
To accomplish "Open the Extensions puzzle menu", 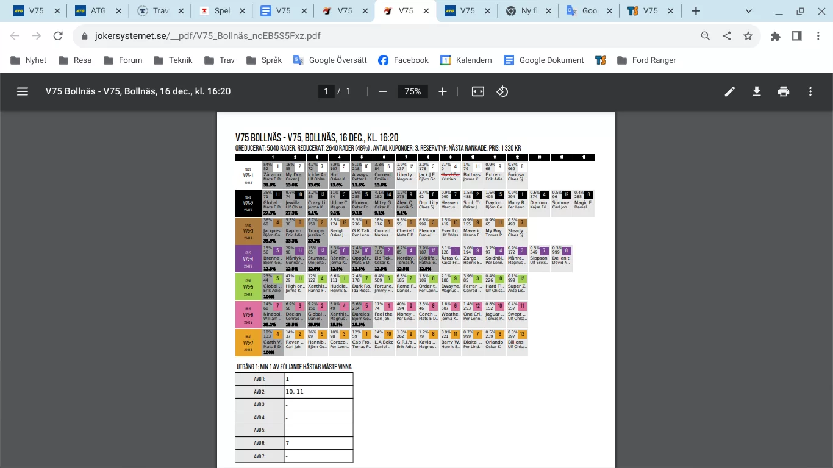I will (x=776, y=36).
